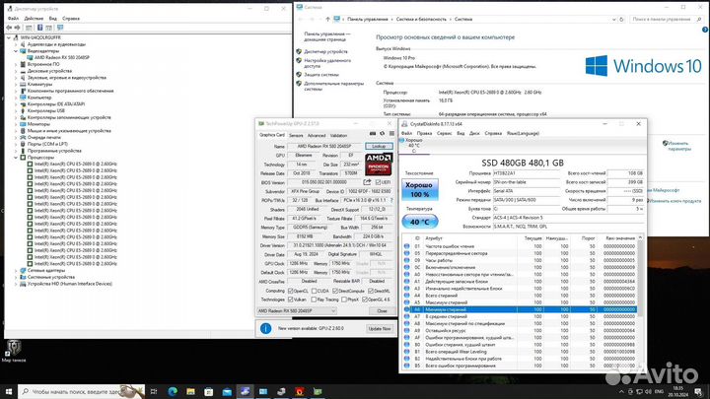
Task: Open Защита системы link in System window
Action: pyautogui.click(x=321, y=75)
